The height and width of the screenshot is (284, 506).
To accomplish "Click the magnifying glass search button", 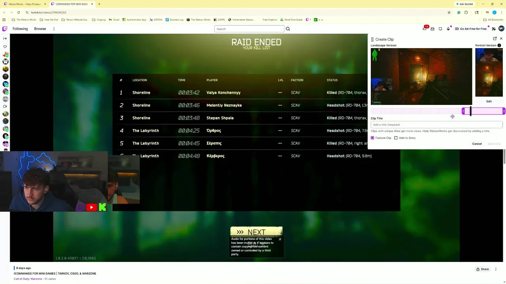I will coord(288,29).
